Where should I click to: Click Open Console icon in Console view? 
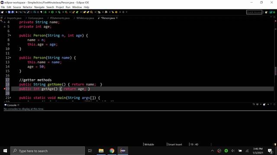264,104
